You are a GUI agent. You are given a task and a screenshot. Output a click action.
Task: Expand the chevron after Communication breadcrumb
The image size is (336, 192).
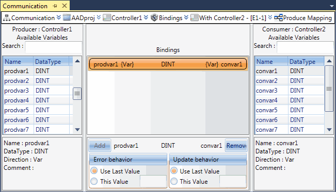(58, 18)
